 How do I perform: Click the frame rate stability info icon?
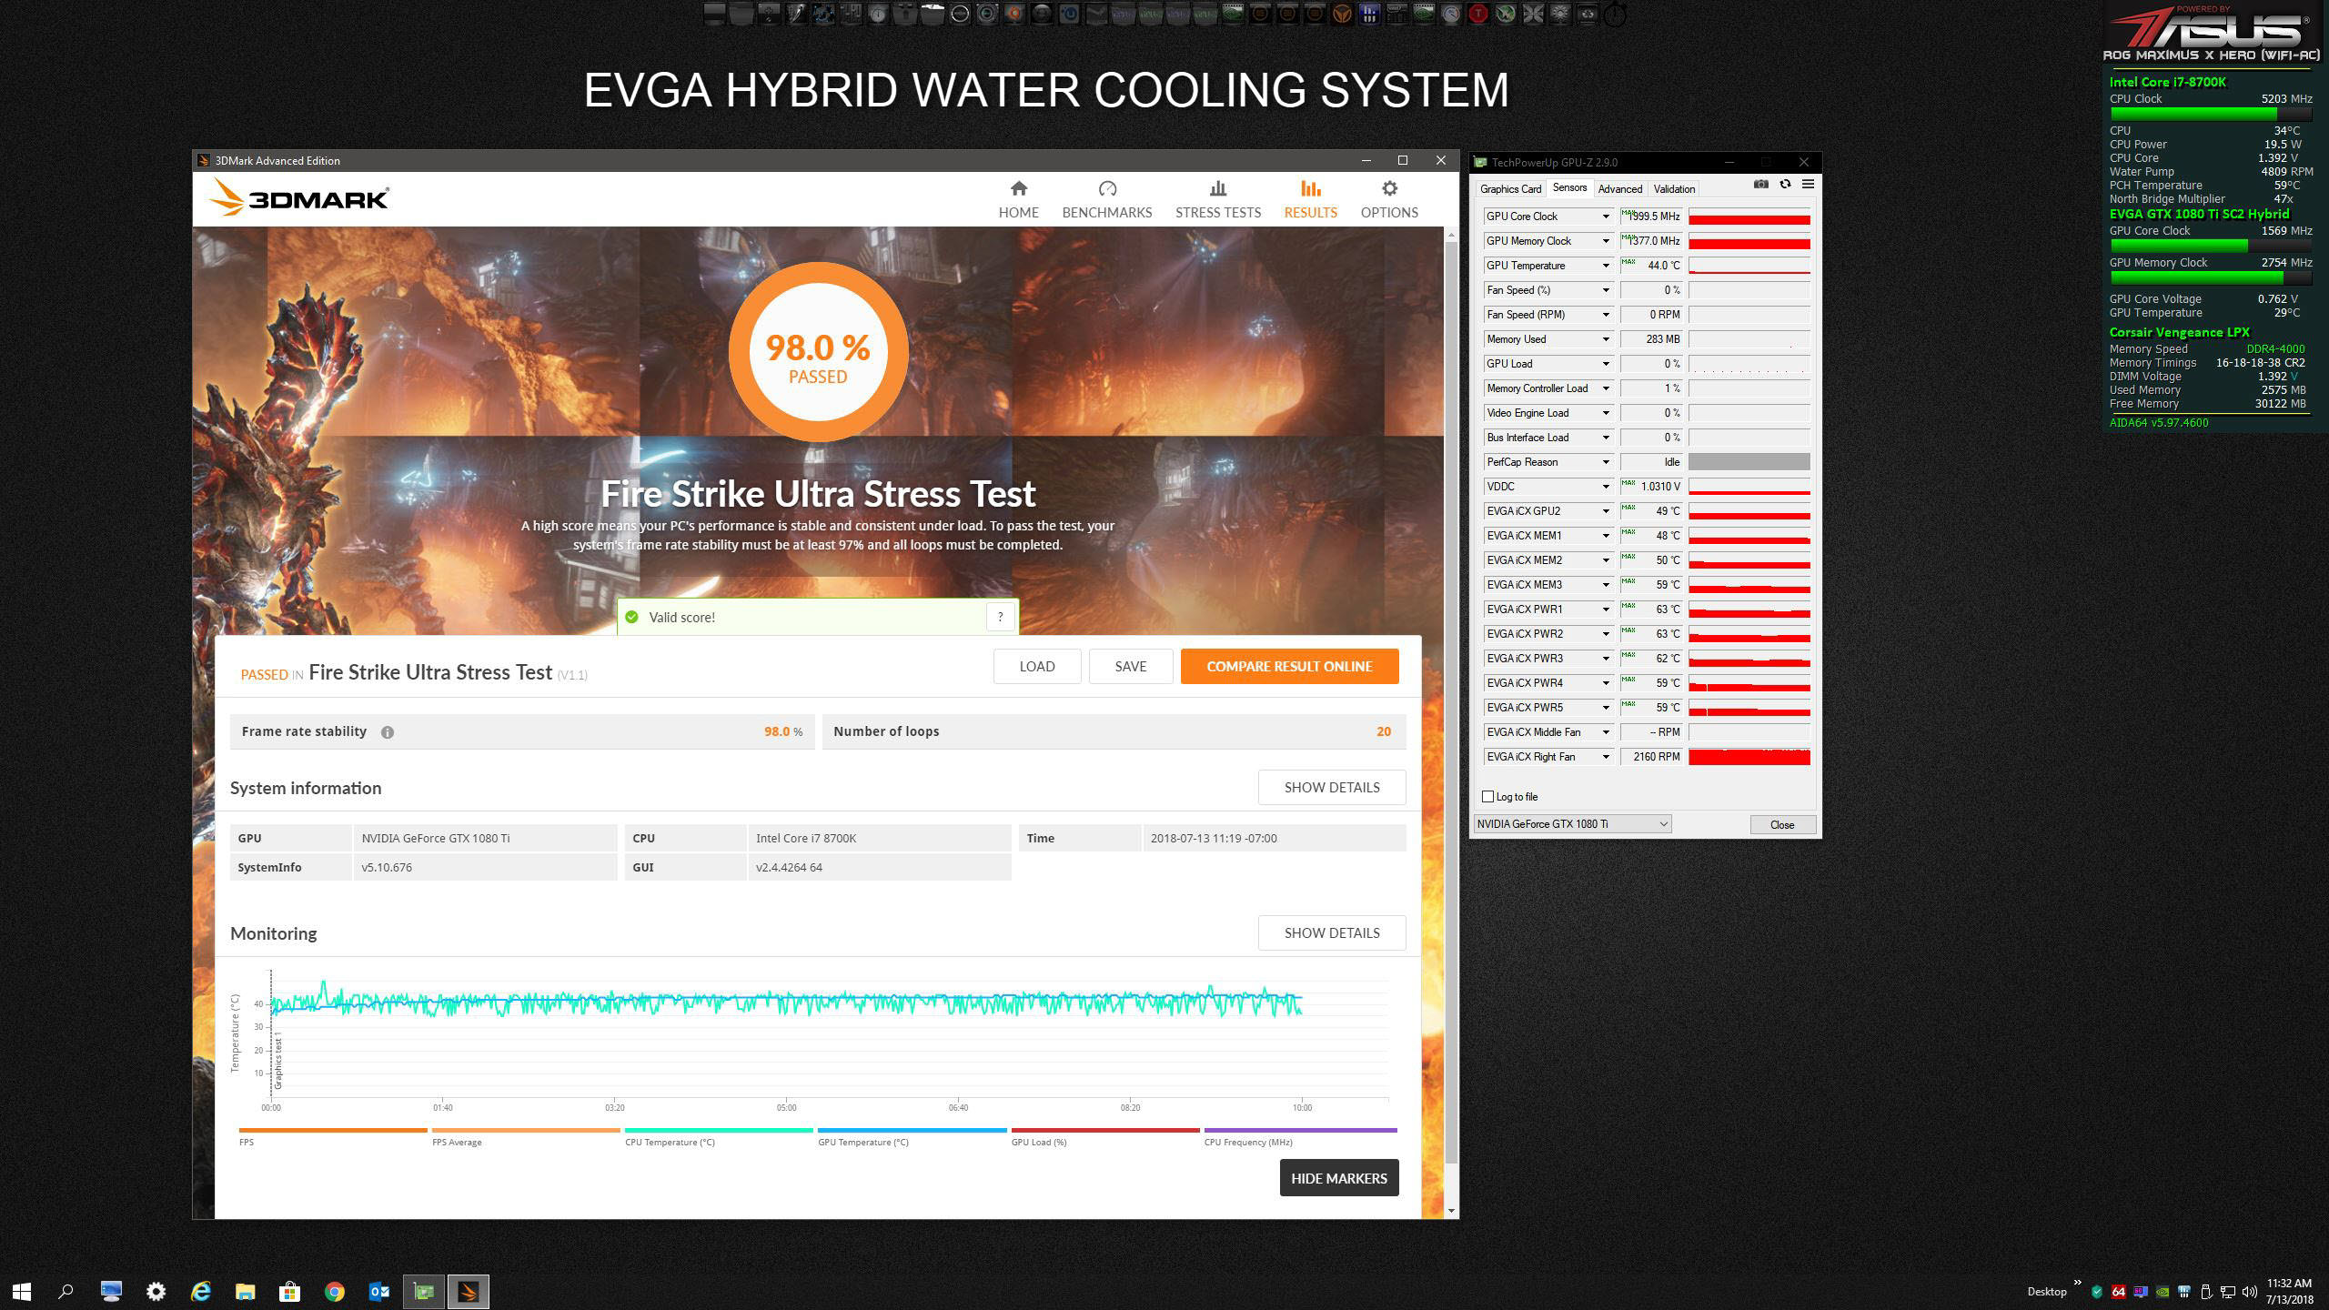[388, 732]
